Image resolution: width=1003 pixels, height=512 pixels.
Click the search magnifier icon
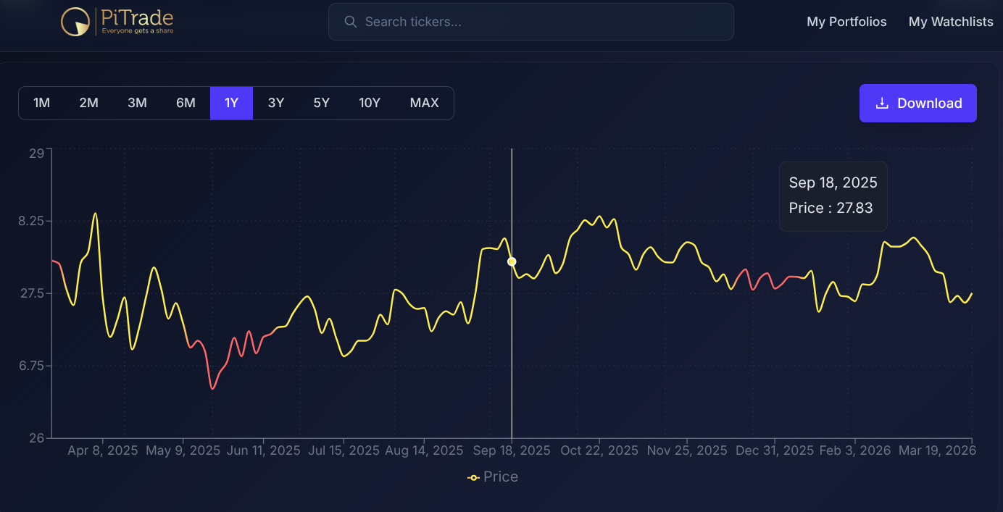pyautogui.click(x=351, y=22)
